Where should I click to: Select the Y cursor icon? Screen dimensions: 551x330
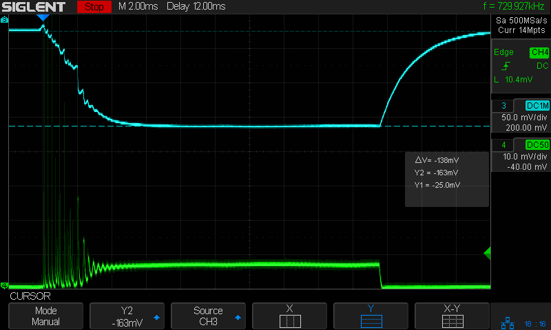click(371, 321)
